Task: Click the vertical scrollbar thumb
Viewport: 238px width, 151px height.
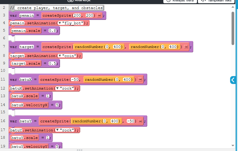Action: tap(233, 28)
